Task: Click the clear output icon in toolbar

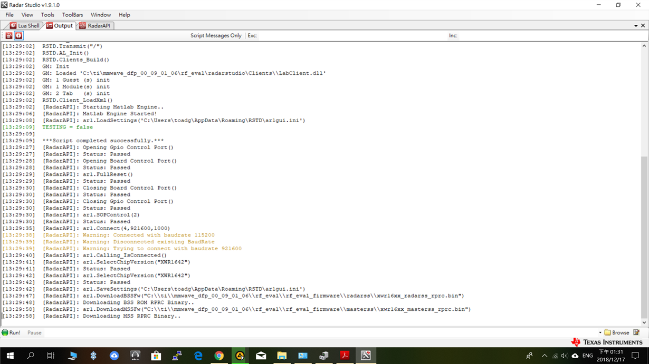Action: click(x=9, y=36)
